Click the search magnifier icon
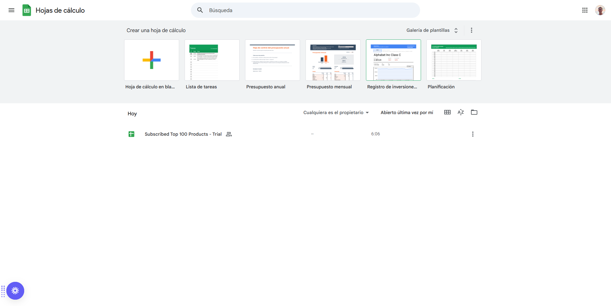Viewport: 611px width, 306px height. point(200,10)
